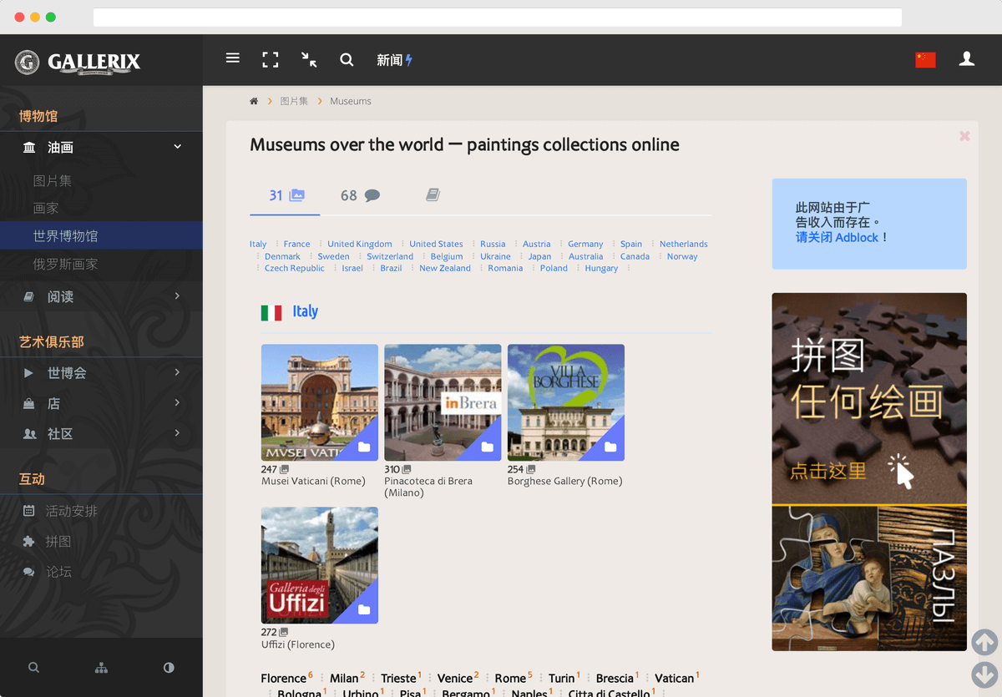1002x697 pixels.
Task: Expand the 社区 sidebar menu
Action: point(101,433)
